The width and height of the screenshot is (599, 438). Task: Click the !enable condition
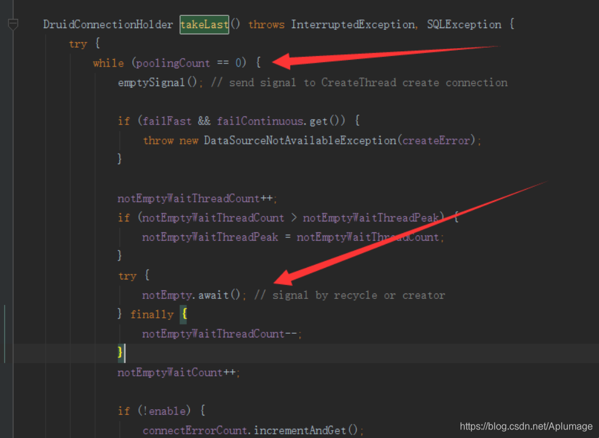click(x=164, y=411)
